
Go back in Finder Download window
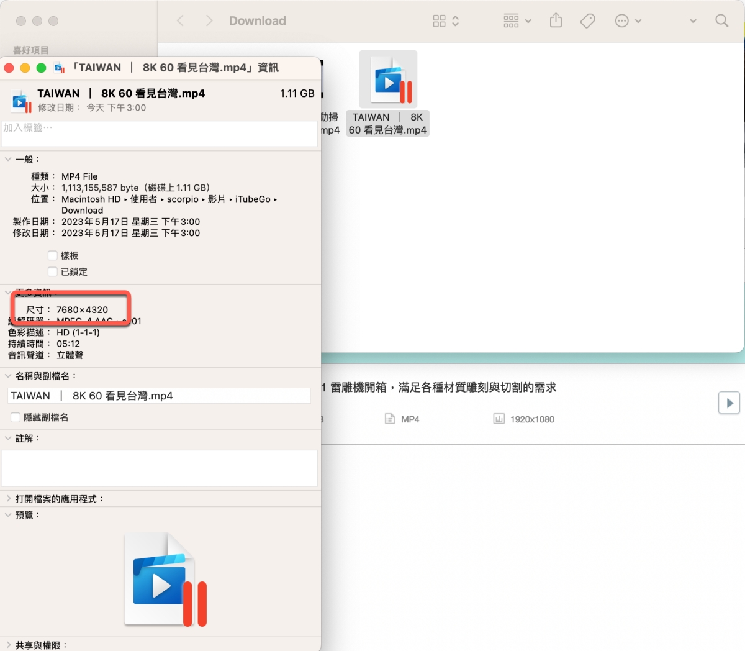click(181, 21)
